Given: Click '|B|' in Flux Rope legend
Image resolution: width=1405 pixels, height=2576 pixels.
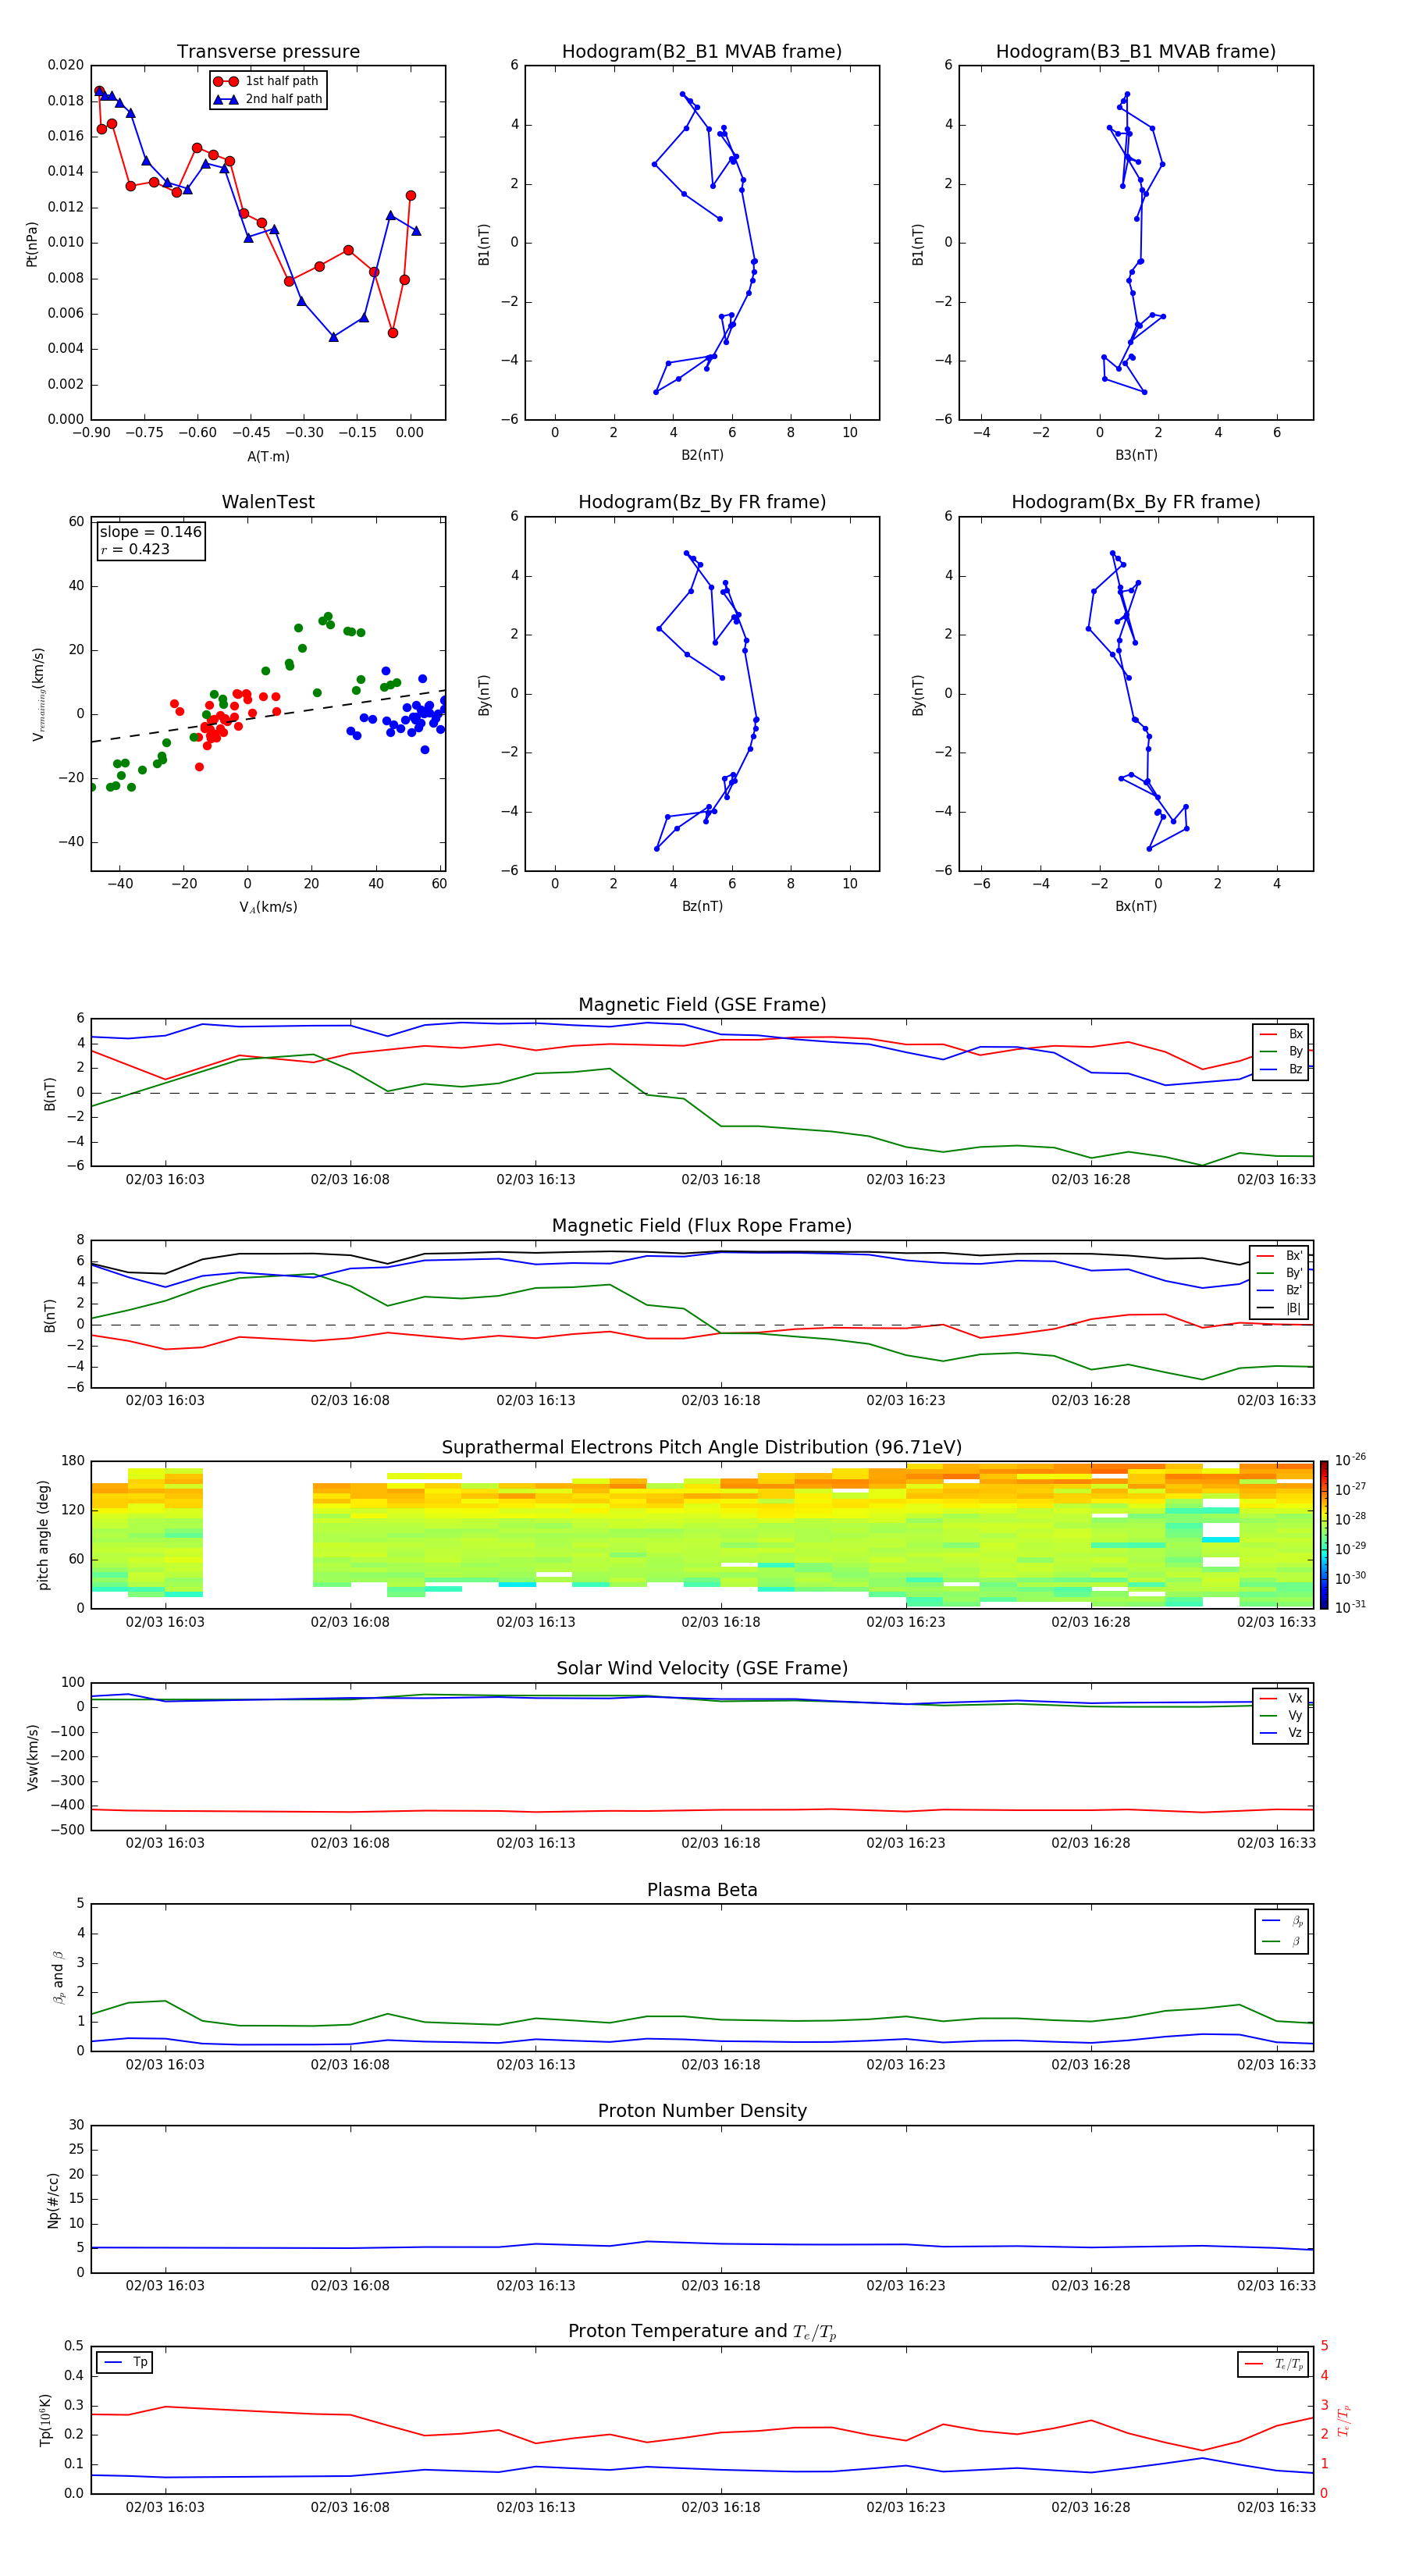Looking at the screenshot, I should point(1280,1308).
